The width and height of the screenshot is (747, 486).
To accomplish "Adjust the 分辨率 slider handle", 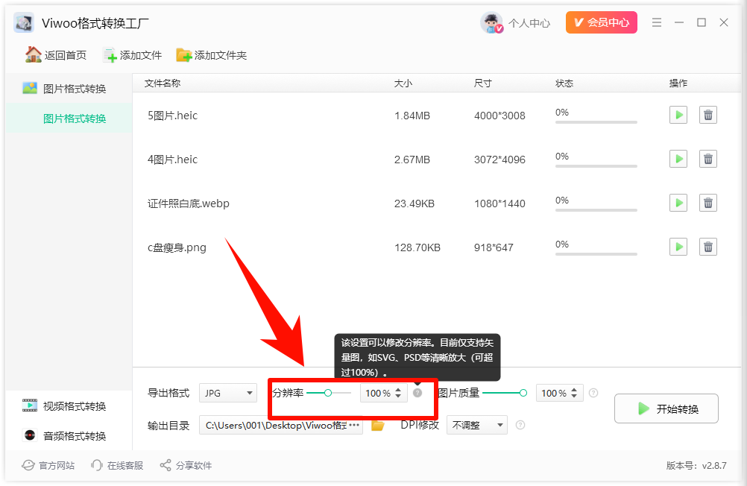I will click(x=328, y=393).
